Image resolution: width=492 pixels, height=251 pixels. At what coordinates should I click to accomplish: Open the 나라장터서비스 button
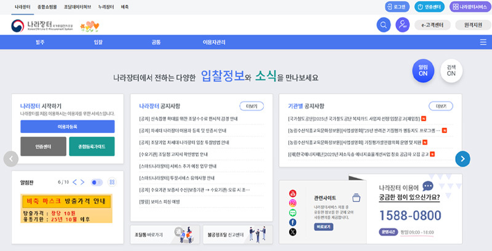[x=469, y=7]
